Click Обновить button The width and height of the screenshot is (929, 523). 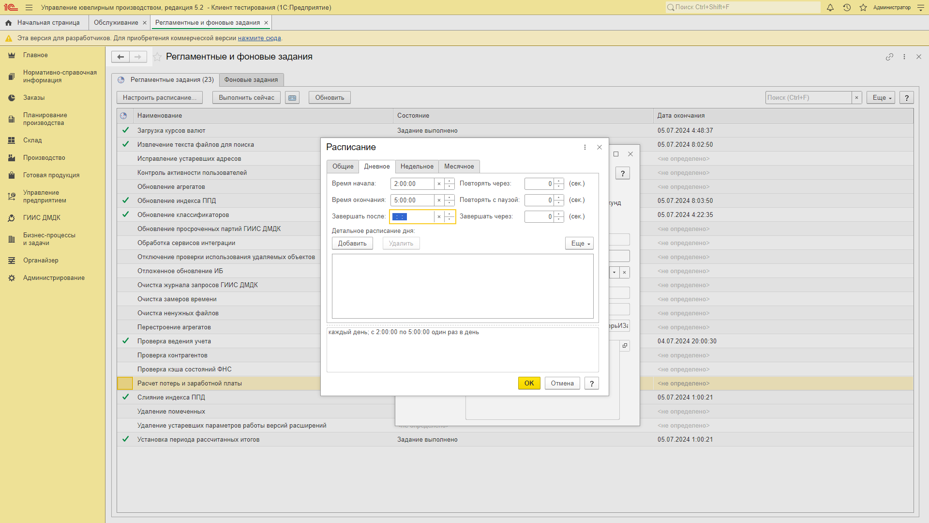pos(330,98)
